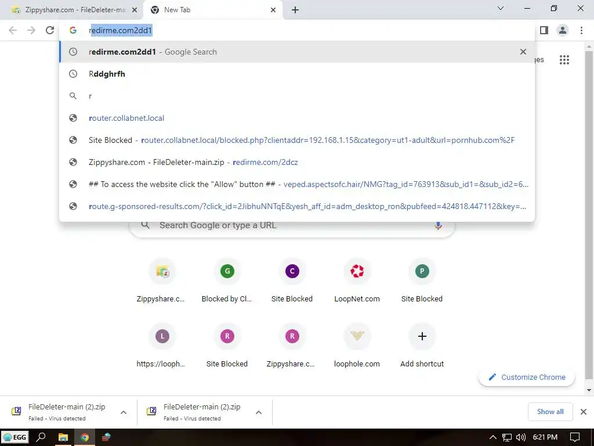
Task: Click the 6:21 PM clock
Action: coord(545,437)
